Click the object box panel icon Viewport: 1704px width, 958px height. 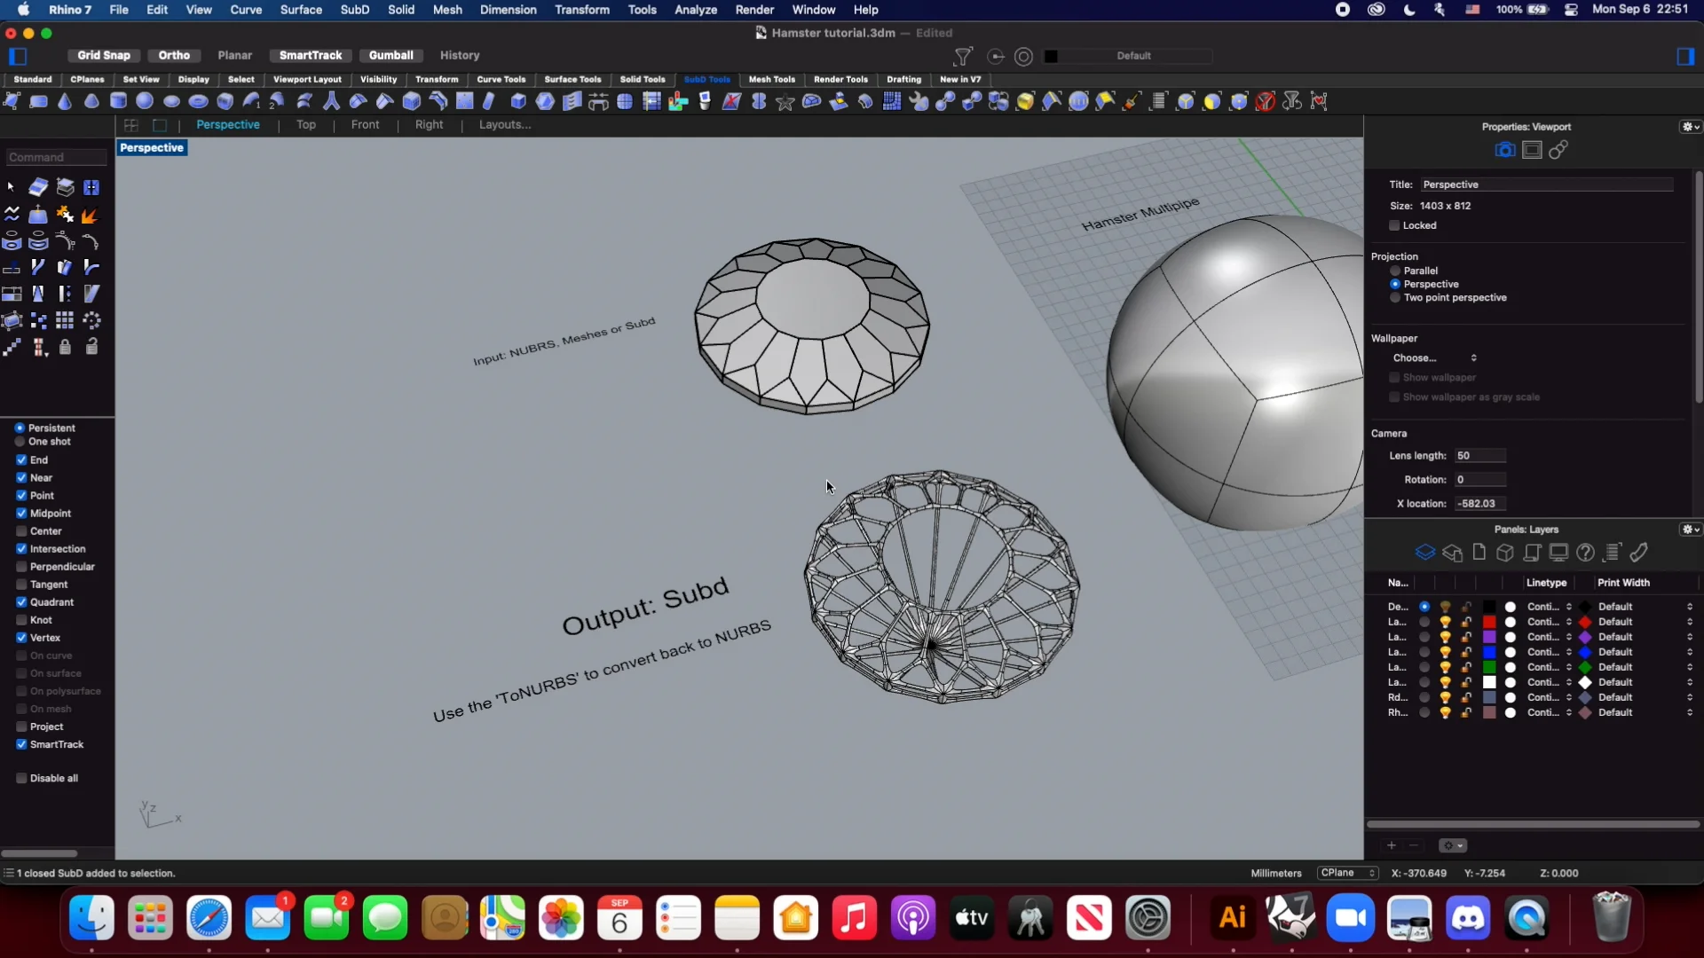[x=1504, y=553]
